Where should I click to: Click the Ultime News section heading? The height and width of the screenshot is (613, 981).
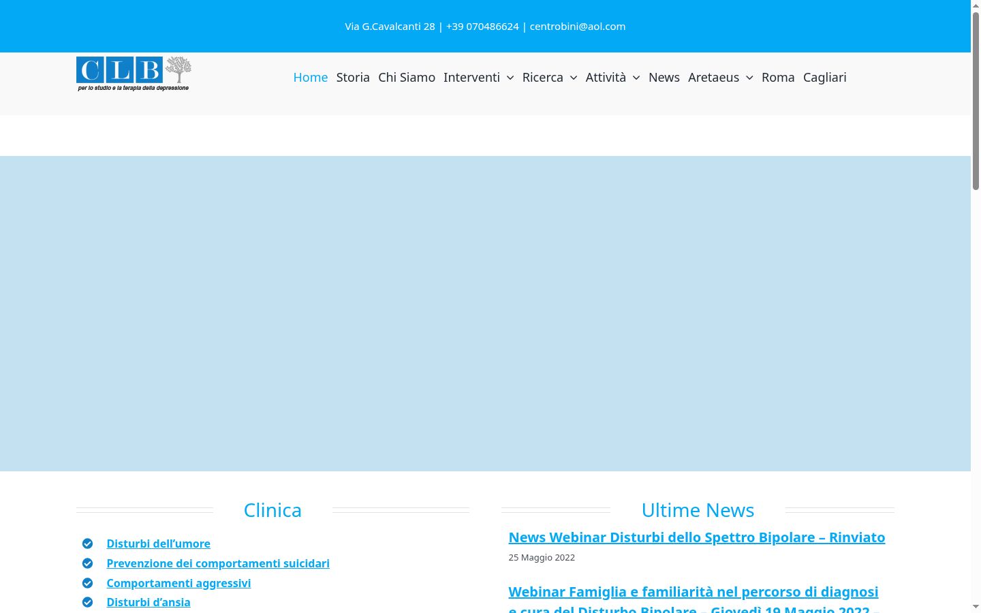698,510
